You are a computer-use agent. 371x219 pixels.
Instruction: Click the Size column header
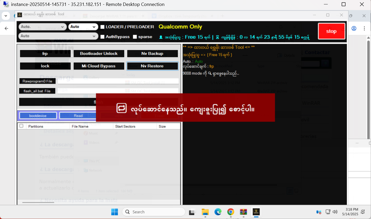(x=168, y=126)
